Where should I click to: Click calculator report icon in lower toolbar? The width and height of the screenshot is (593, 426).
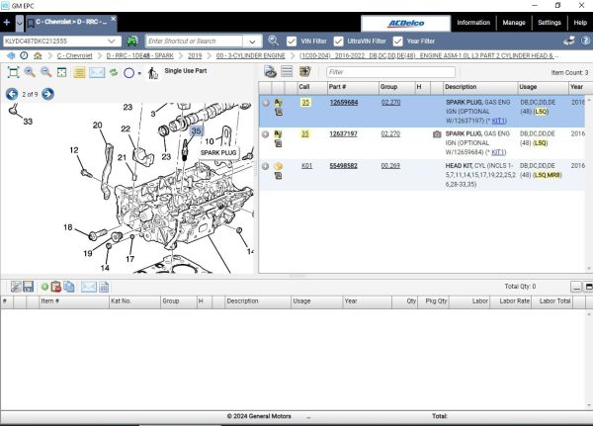(104, 287)
